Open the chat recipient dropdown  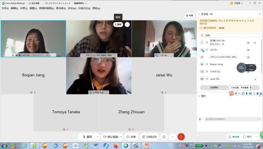(233, 119)
